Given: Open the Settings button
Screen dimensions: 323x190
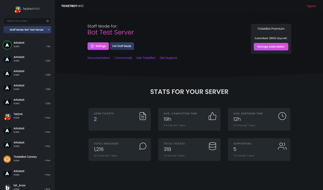Looking at the screenshot, I should point(98,46).
